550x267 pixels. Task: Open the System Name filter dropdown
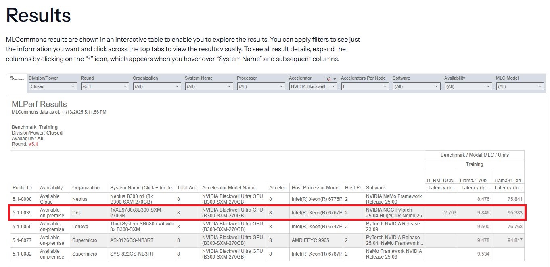[209, 86]
